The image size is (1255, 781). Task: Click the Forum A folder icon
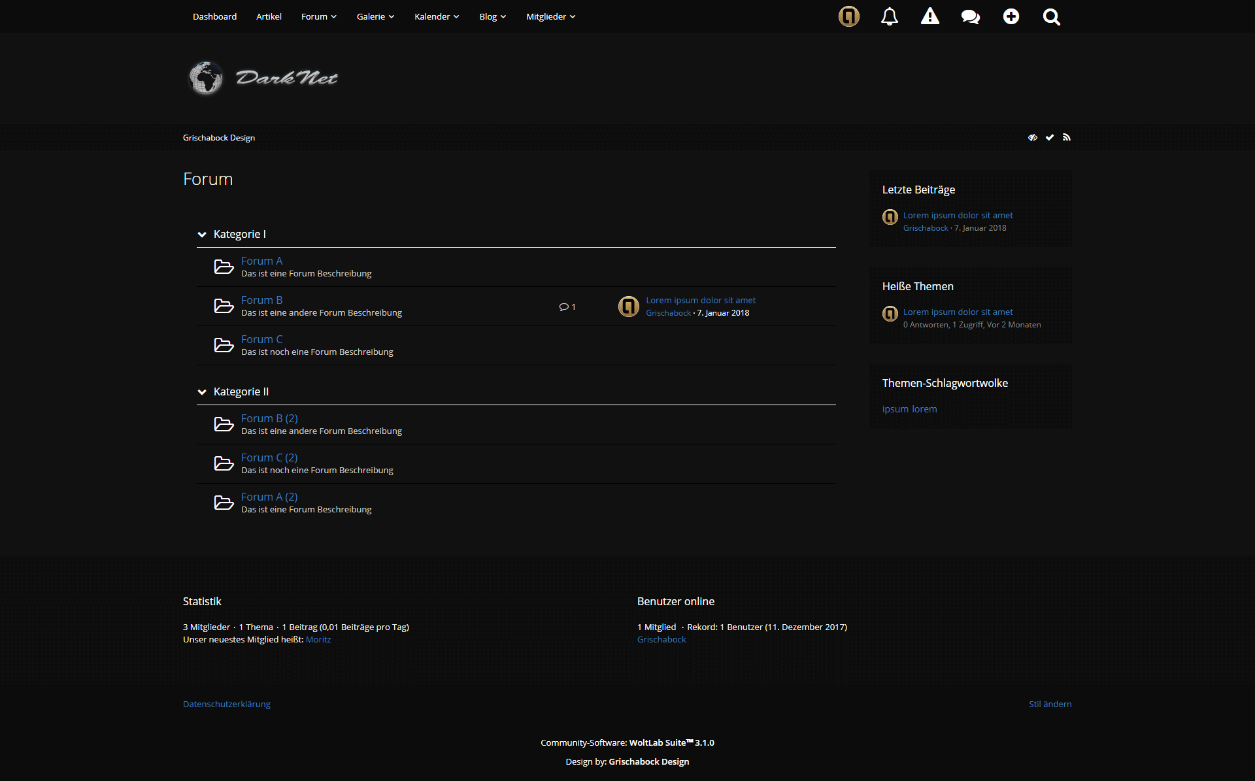pyautogui.click(x=224, y=267)
